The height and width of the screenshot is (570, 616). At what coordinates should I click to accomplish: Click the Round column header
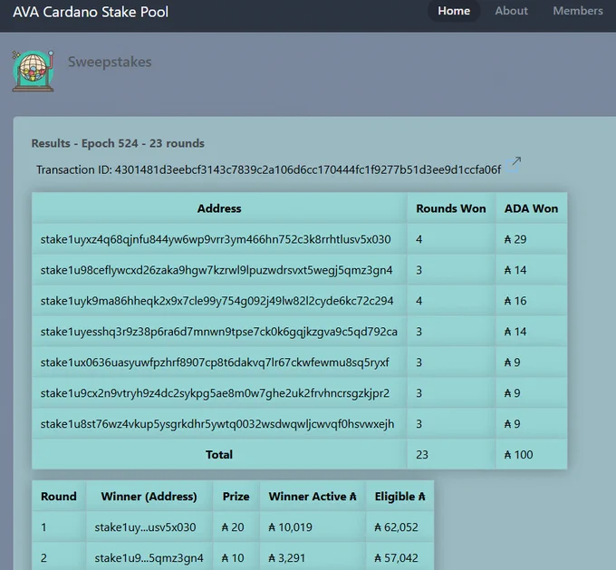click(x=59, y=496)
